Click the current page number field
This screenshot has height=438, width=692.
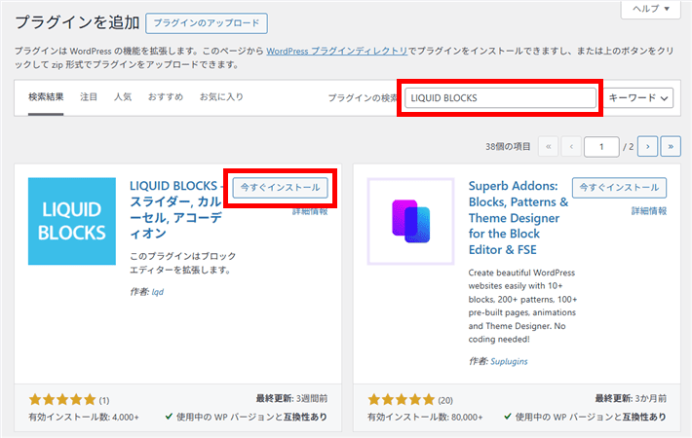601,147
